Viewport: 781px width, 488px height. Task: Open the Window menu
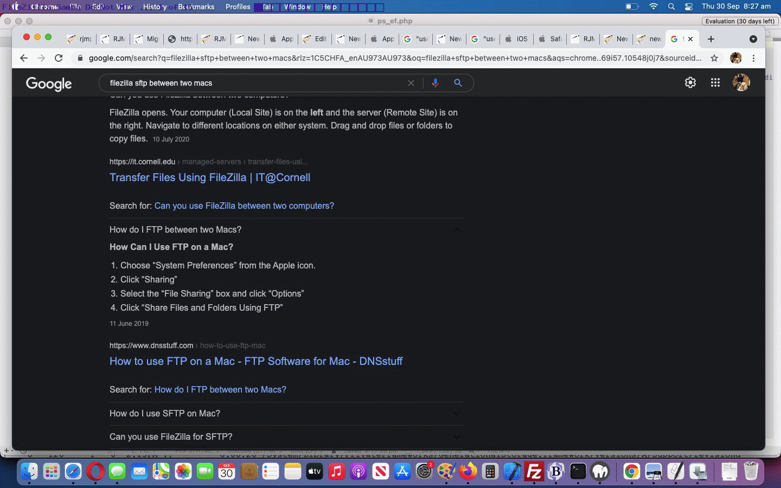297,7
